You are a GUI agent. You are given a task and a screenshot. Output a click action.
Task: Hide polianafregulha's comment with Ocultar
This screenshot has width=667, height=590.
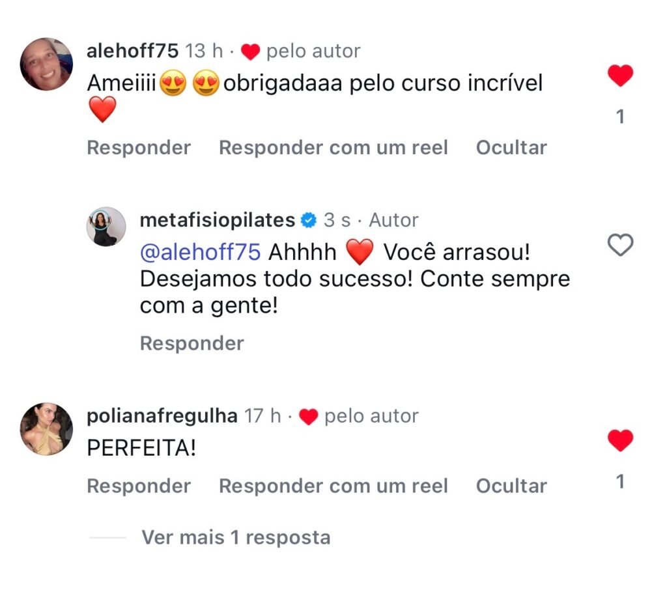(x=511, y=486)
